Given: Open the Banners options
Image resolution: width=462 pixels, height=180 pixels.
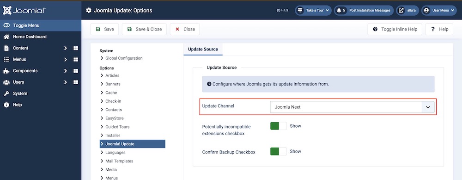Looking at the screenshot, I should click(x=113, y=84).
